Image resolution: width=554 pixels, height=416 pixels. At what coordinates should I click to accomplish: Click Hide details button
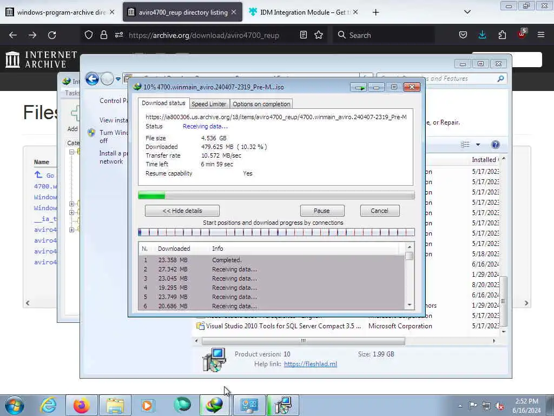click(x=182, y=211)
